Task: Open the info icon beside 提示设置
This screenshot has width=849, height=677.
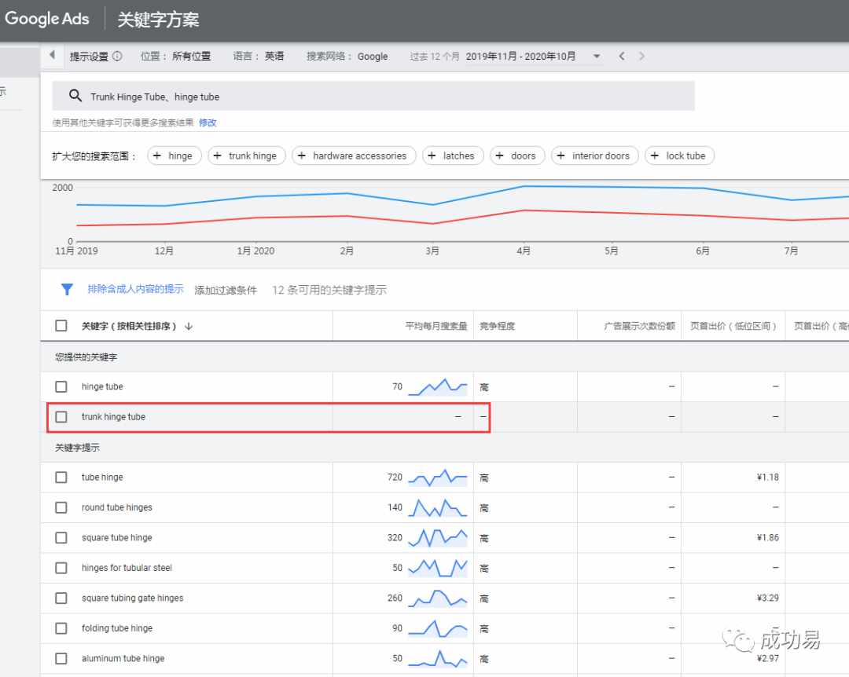Action: 117,56
